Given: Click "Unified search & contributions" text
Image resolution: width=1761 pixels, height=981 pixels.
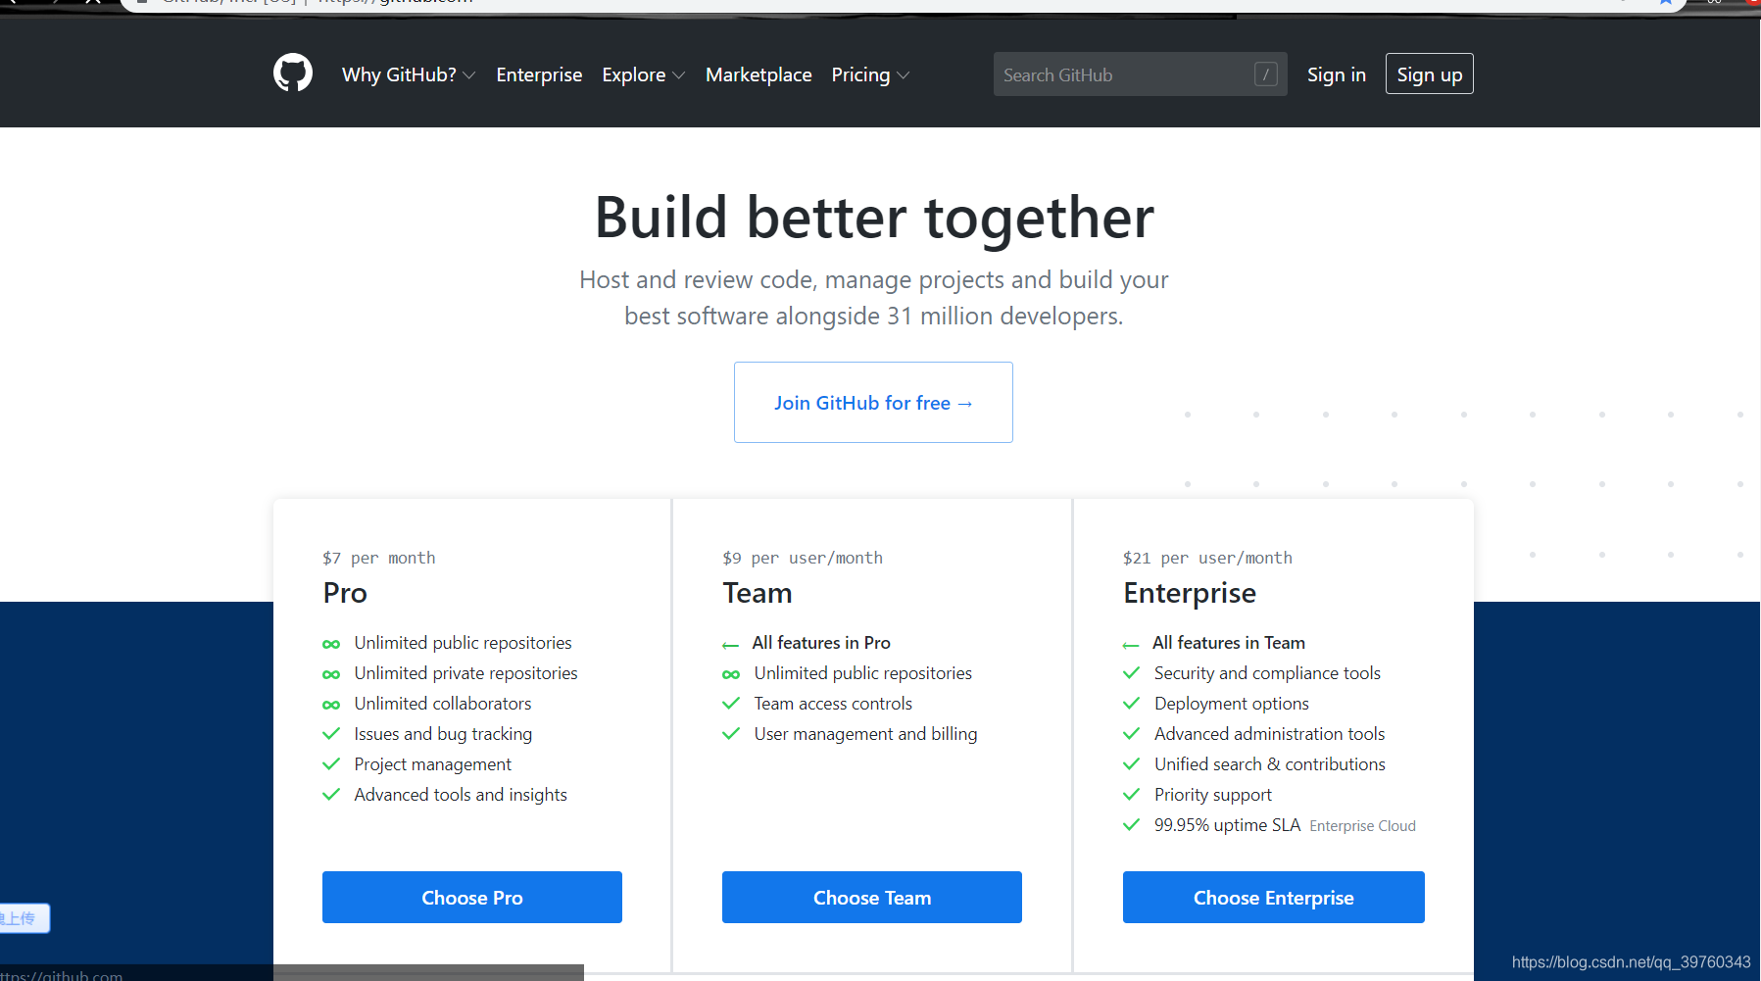Looking at the screenshot, I should (x=1270, y=764).
